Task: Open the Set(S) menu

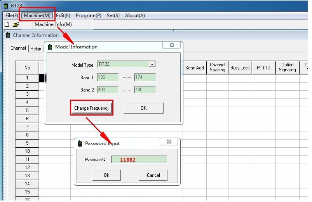Action: coord(113,16)
